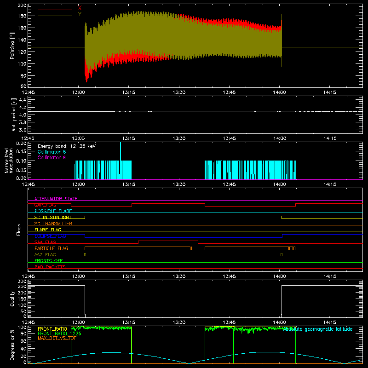The image size is (368, 368).
Task: Select the FRONTS_OFF flag label
Action: [x=49, y=260]
